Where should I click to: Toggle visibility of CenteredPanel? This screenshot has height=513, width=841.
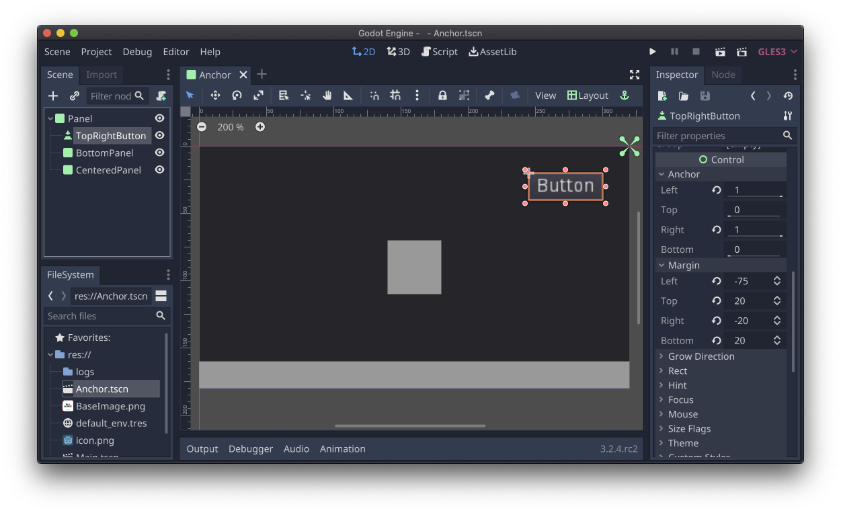159,169
